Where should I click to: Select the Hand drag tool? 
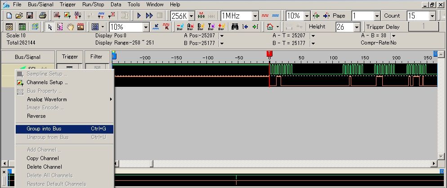click(70, 27)
